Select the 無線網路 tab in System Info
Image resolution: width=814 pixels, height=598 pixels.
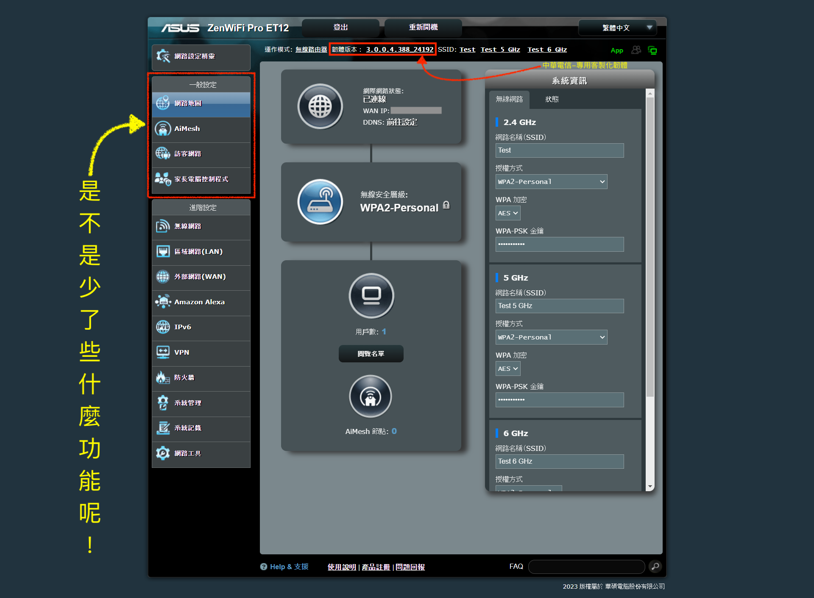click(x=509, y=99)
